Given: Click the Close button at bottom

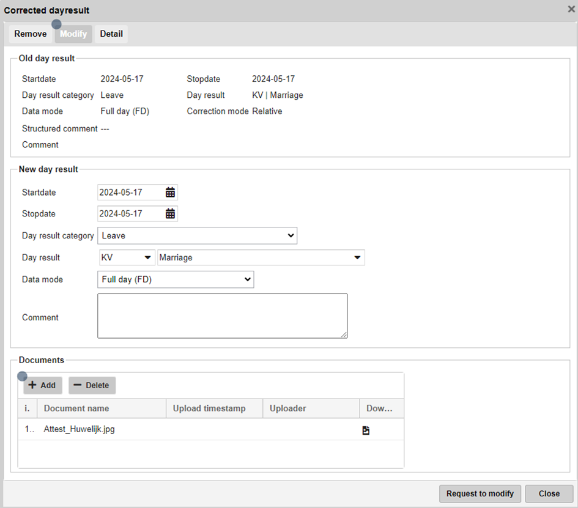Looking at the screenshot, I should coord(549,494).
